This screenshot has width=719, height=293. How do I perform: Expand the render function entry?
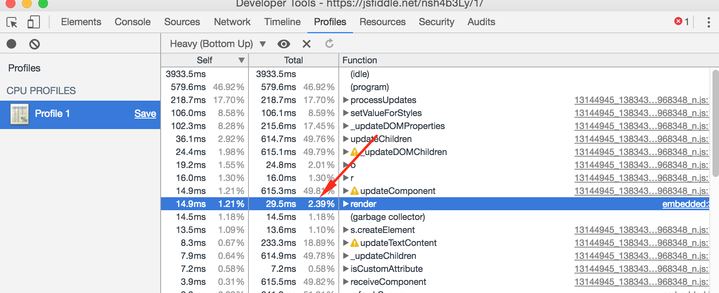pos(345,204)
